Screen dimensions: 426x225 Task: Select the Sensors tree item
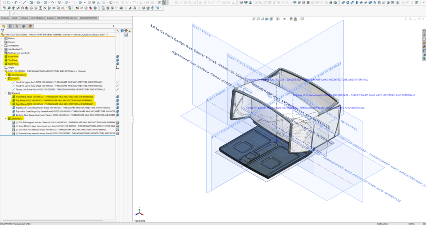11,42
